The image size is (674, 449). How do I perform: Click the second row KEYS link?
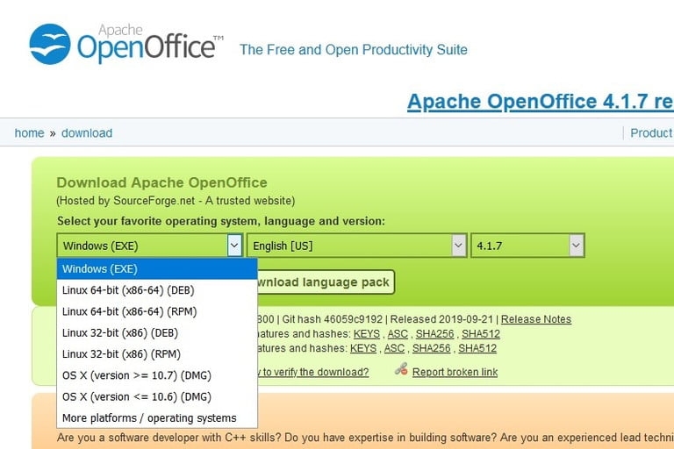(x=363, y=348)
